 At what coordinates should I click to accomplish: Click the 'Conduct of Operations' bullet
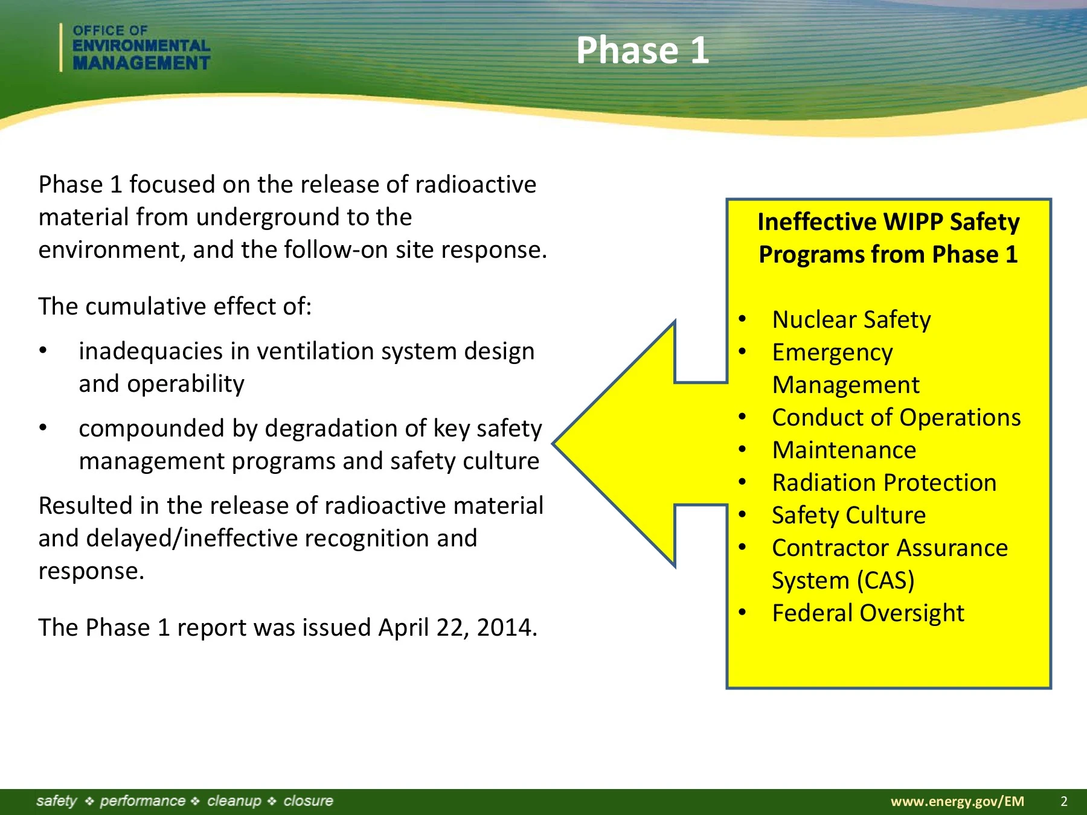pyautogui.click(x=897, y=417)
